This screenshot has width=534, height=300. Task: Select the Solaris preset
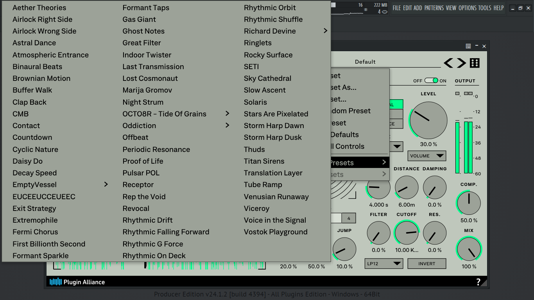[255, 102]
